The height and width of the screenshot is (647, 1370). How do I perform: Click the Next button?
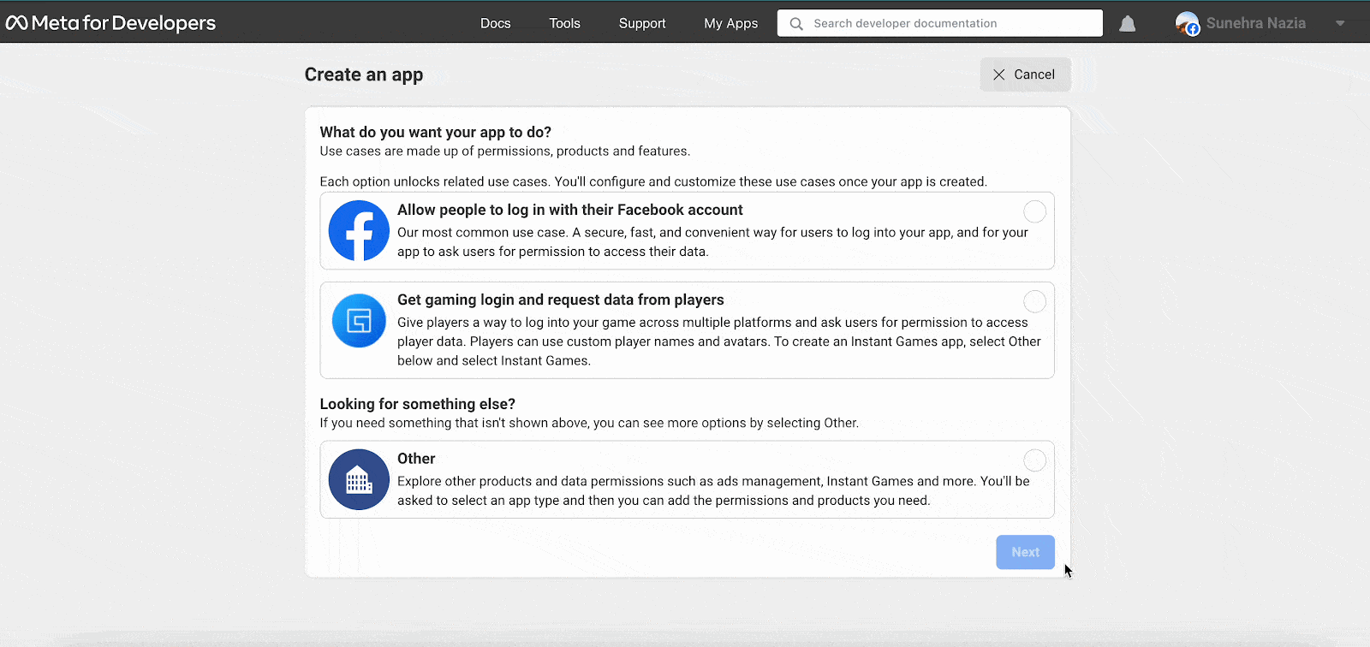point(1025,552)
